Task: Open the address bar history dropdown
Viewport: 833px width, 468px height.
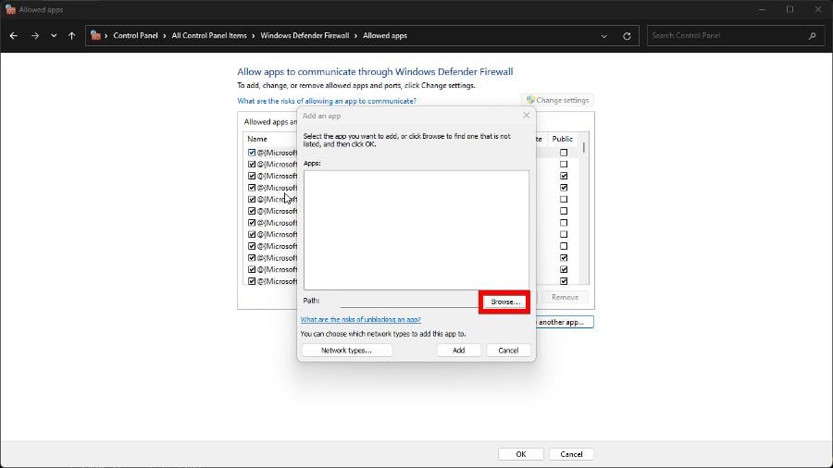Action: click(x=604, y=36)
